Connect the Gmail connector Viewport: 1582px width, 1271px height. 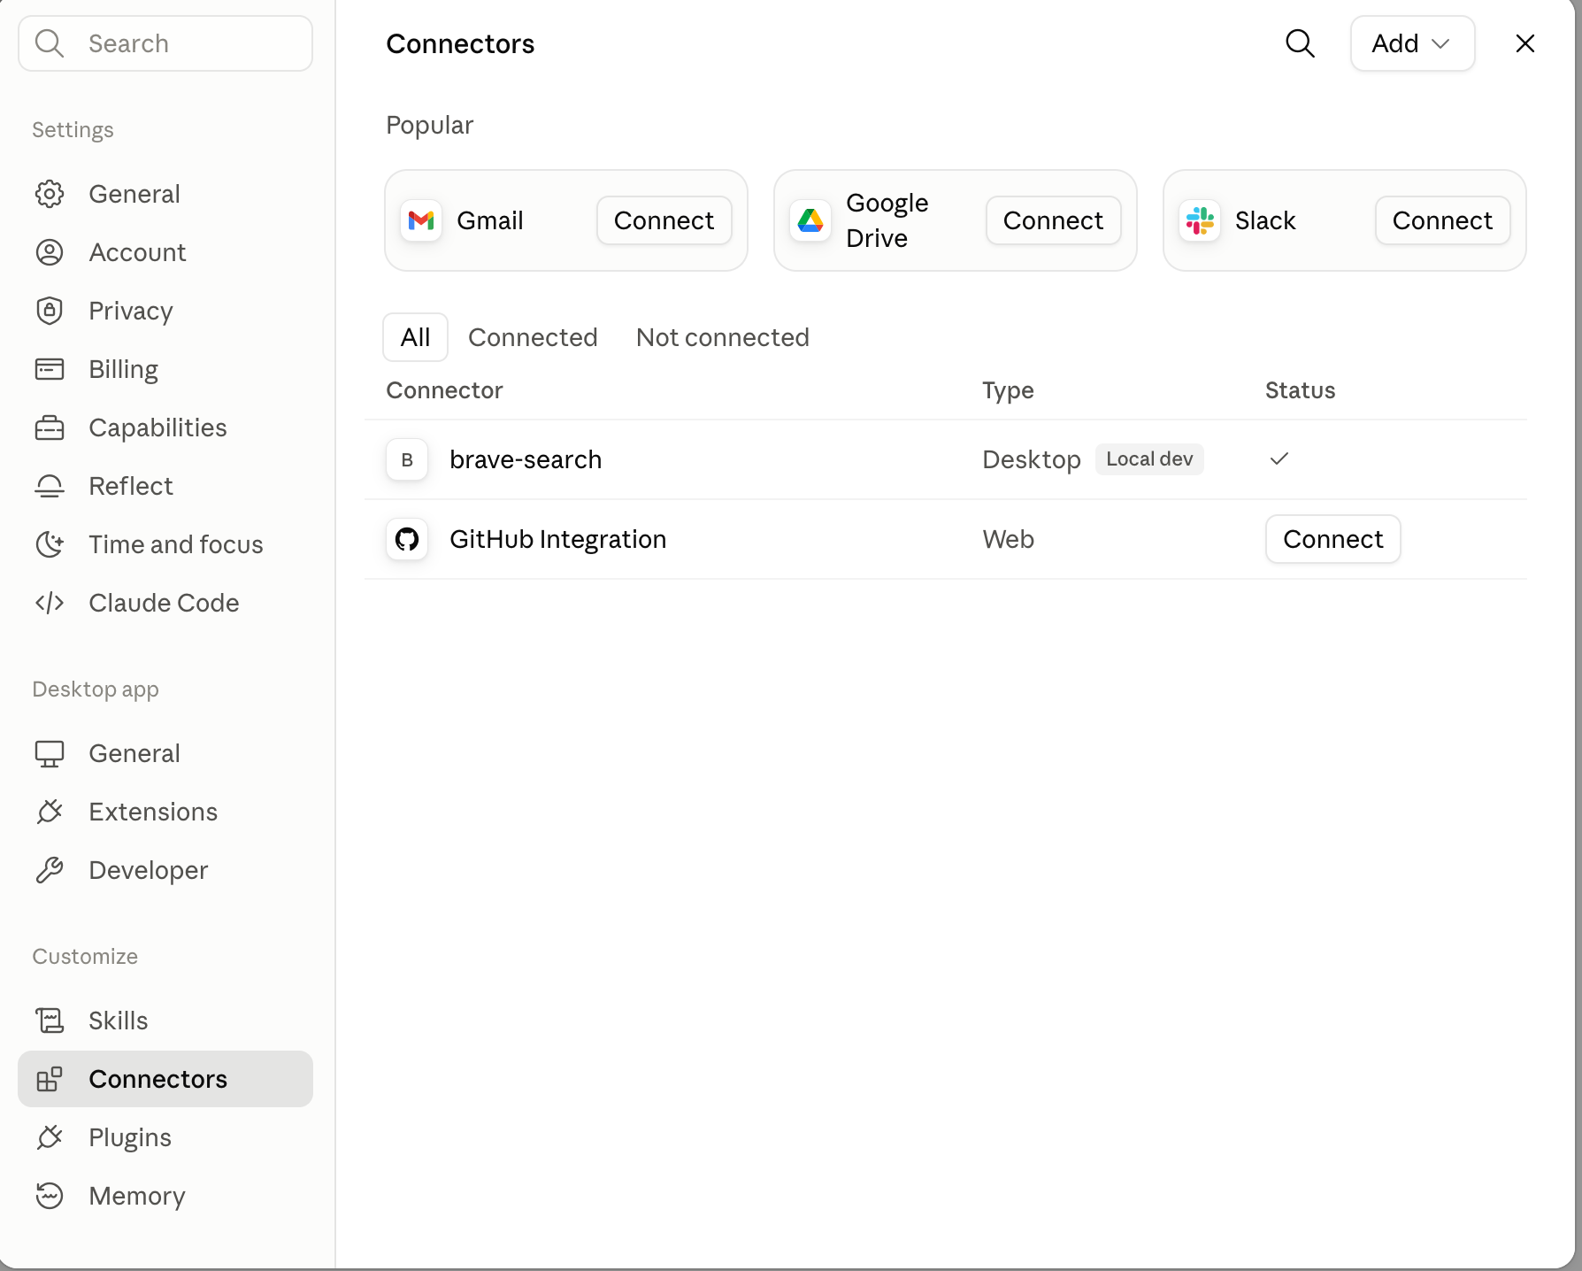point(664,220)
